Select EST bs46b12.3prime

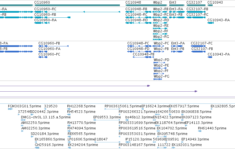[139, 117]
